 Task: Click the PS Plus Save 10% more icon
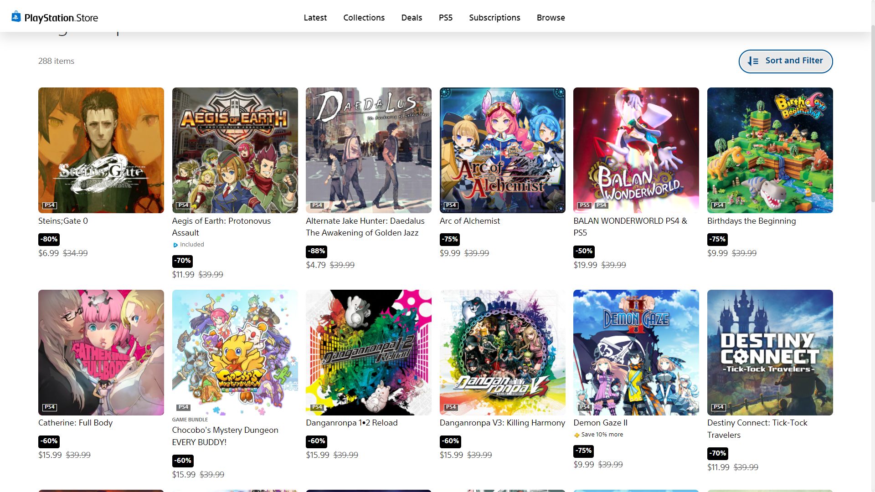pyautogui.click(x=576, y=435)
